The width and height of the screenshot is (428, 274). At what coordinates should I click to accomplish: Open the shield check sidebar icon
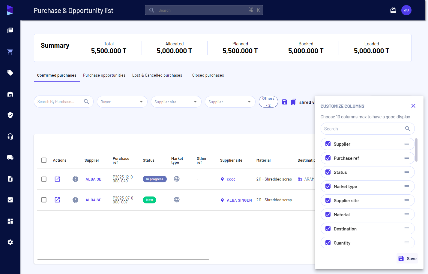(10, 115)
